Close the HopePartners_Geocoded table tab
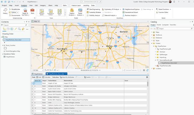The height and width of the screenshot is (115, 194). pos(66,74)
